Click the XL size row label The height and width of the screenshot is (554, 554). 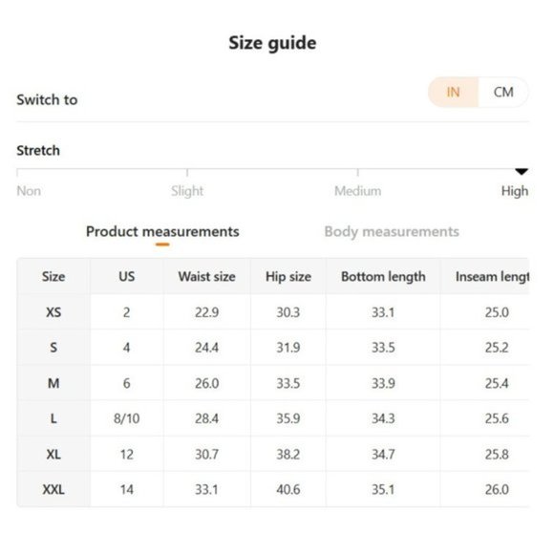pyautogui.click(x=53, y=455)
